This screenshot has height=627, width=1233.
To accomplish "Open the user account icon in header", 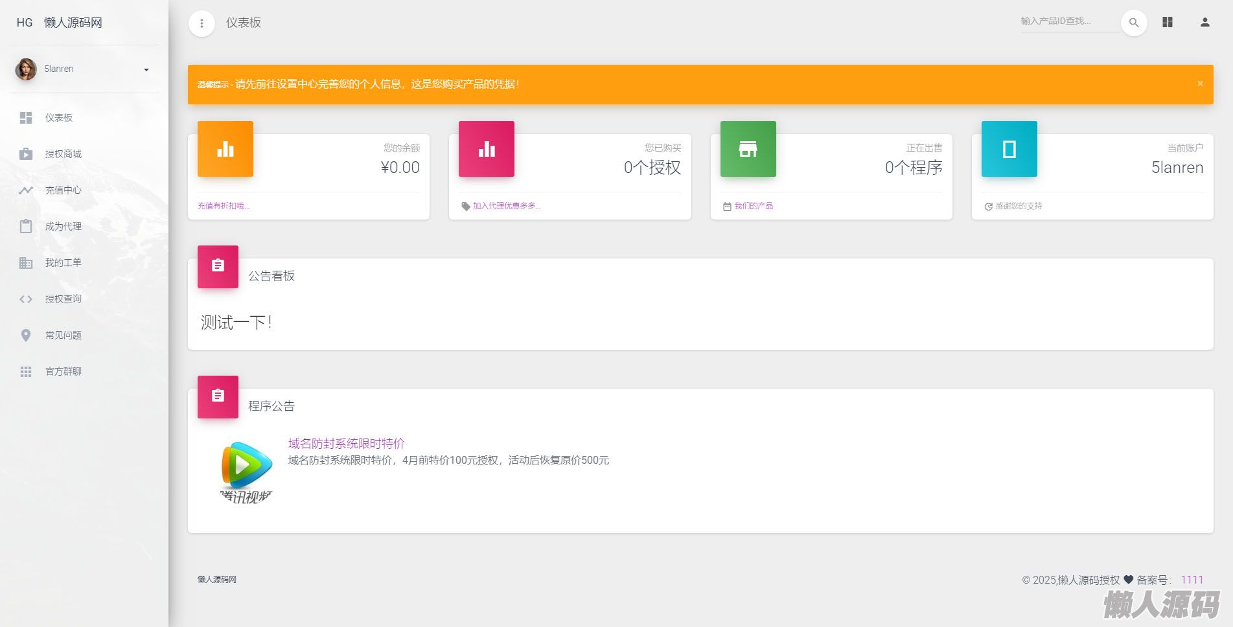I will coord(1204,23).
